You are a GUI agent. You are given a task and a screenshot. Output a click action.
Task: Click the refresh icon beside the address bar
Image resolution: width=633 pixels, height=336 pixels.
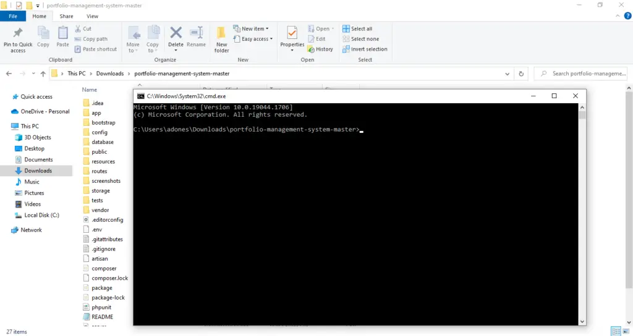click(x=521, y=74)
